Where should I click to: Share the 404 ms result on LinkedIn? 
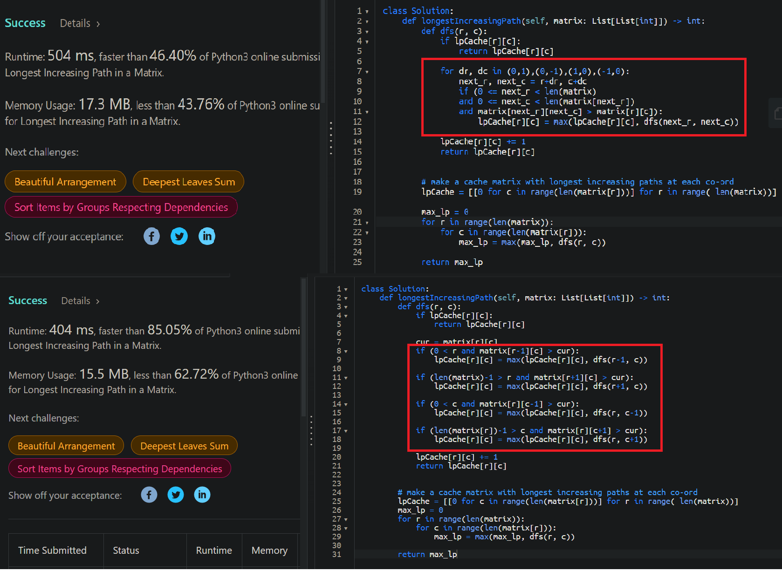pyautogui.click(x=202, y=495)
